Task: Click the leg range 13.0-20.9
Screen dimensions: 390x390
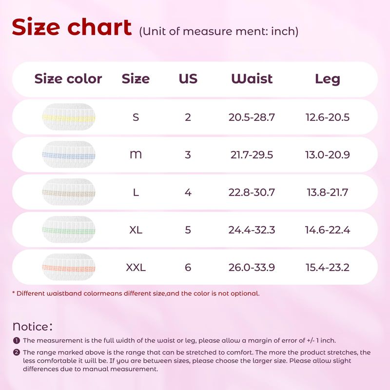Action: coord(327,155)
